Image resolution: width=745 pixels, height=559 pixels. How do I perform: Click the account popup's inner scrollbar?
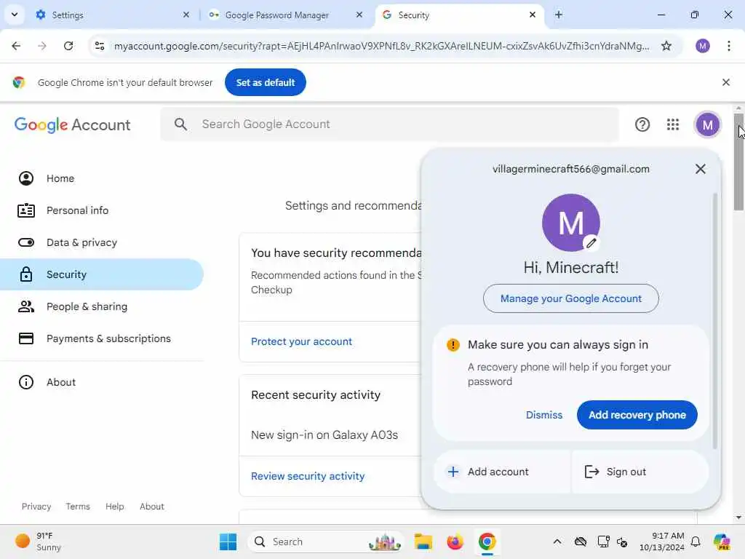coord(714,321)
